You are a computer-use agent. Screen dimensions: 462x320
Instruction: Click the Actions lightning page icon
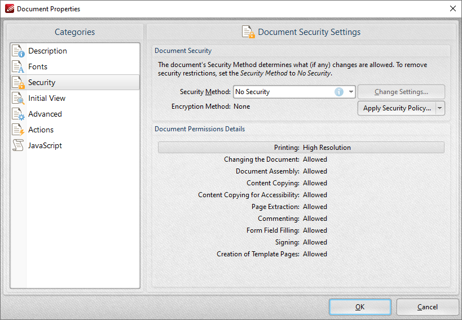18,130
